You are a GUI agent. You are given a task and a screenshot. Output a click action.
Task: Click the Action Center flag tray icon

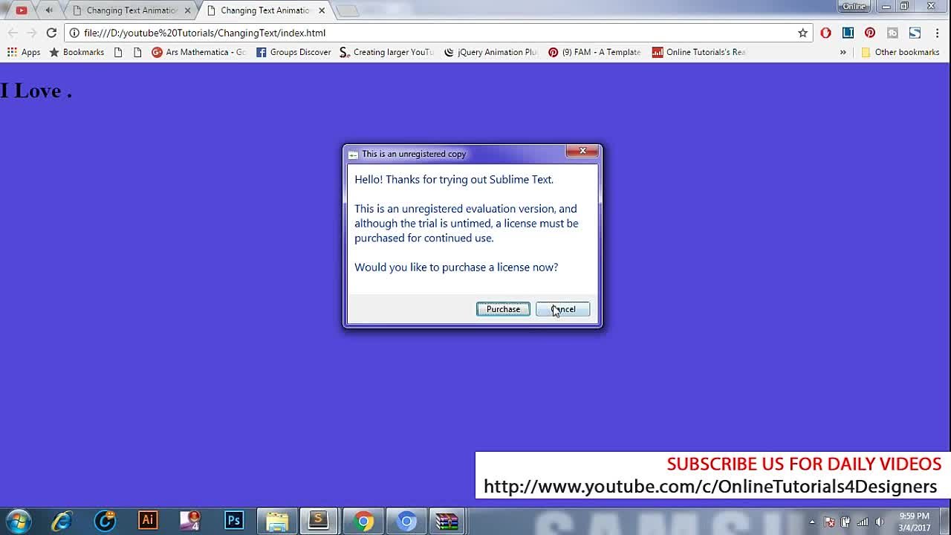coord(829,522)
